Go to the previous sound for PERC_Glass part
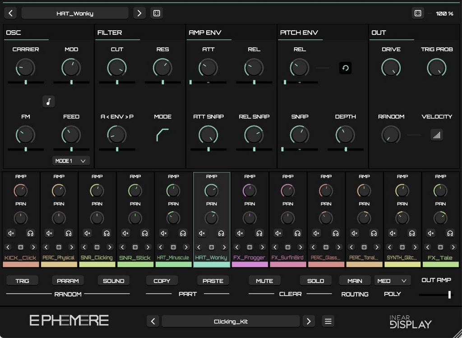The height and width of the screenshot is (338, 462). pyautogui.click(x=313, y=247)
